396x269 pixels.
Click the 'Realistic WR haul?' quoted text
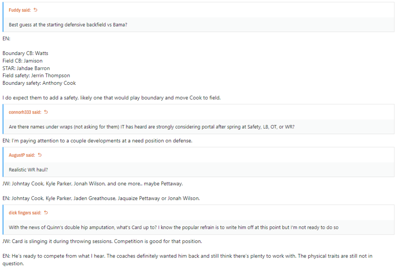tap(28, 170)
